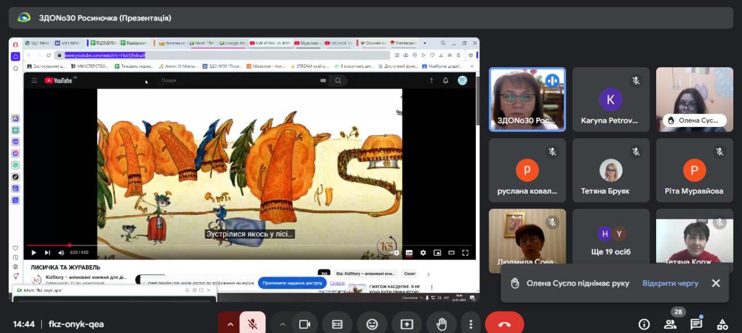Viewport: 742px width, 333px height.
Task: Open 'STREAM-освіта' bookmark
Action: point(310,66)
